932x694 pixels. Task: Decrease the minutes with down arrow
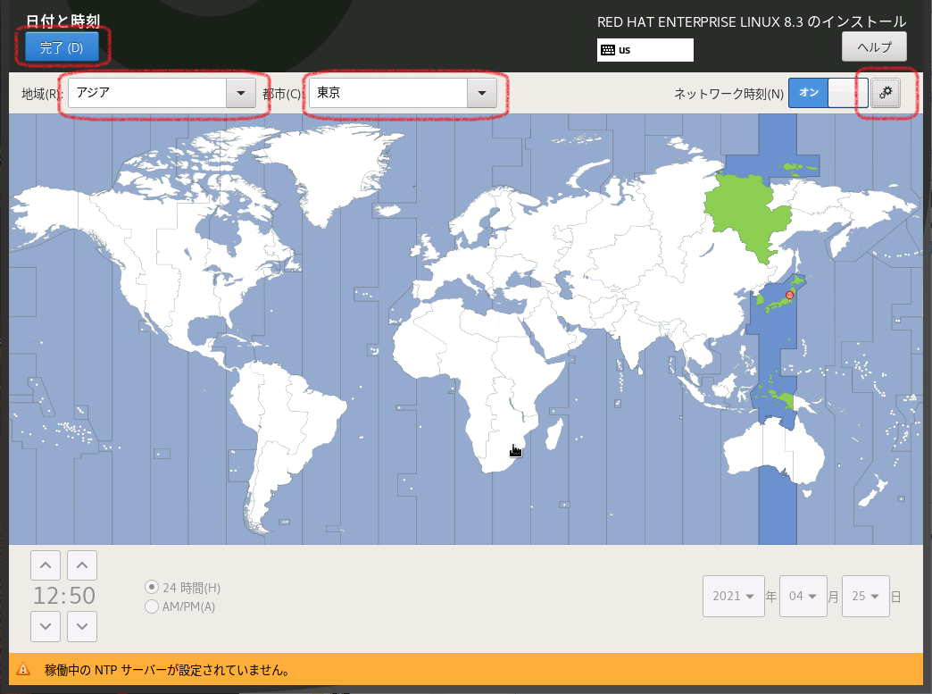click(82, 626)
